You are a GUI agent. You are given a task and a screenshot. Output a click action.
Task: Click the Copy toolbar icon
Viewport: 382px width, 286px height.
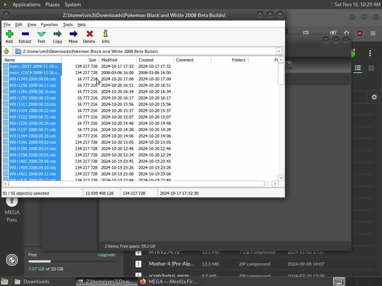57,36
